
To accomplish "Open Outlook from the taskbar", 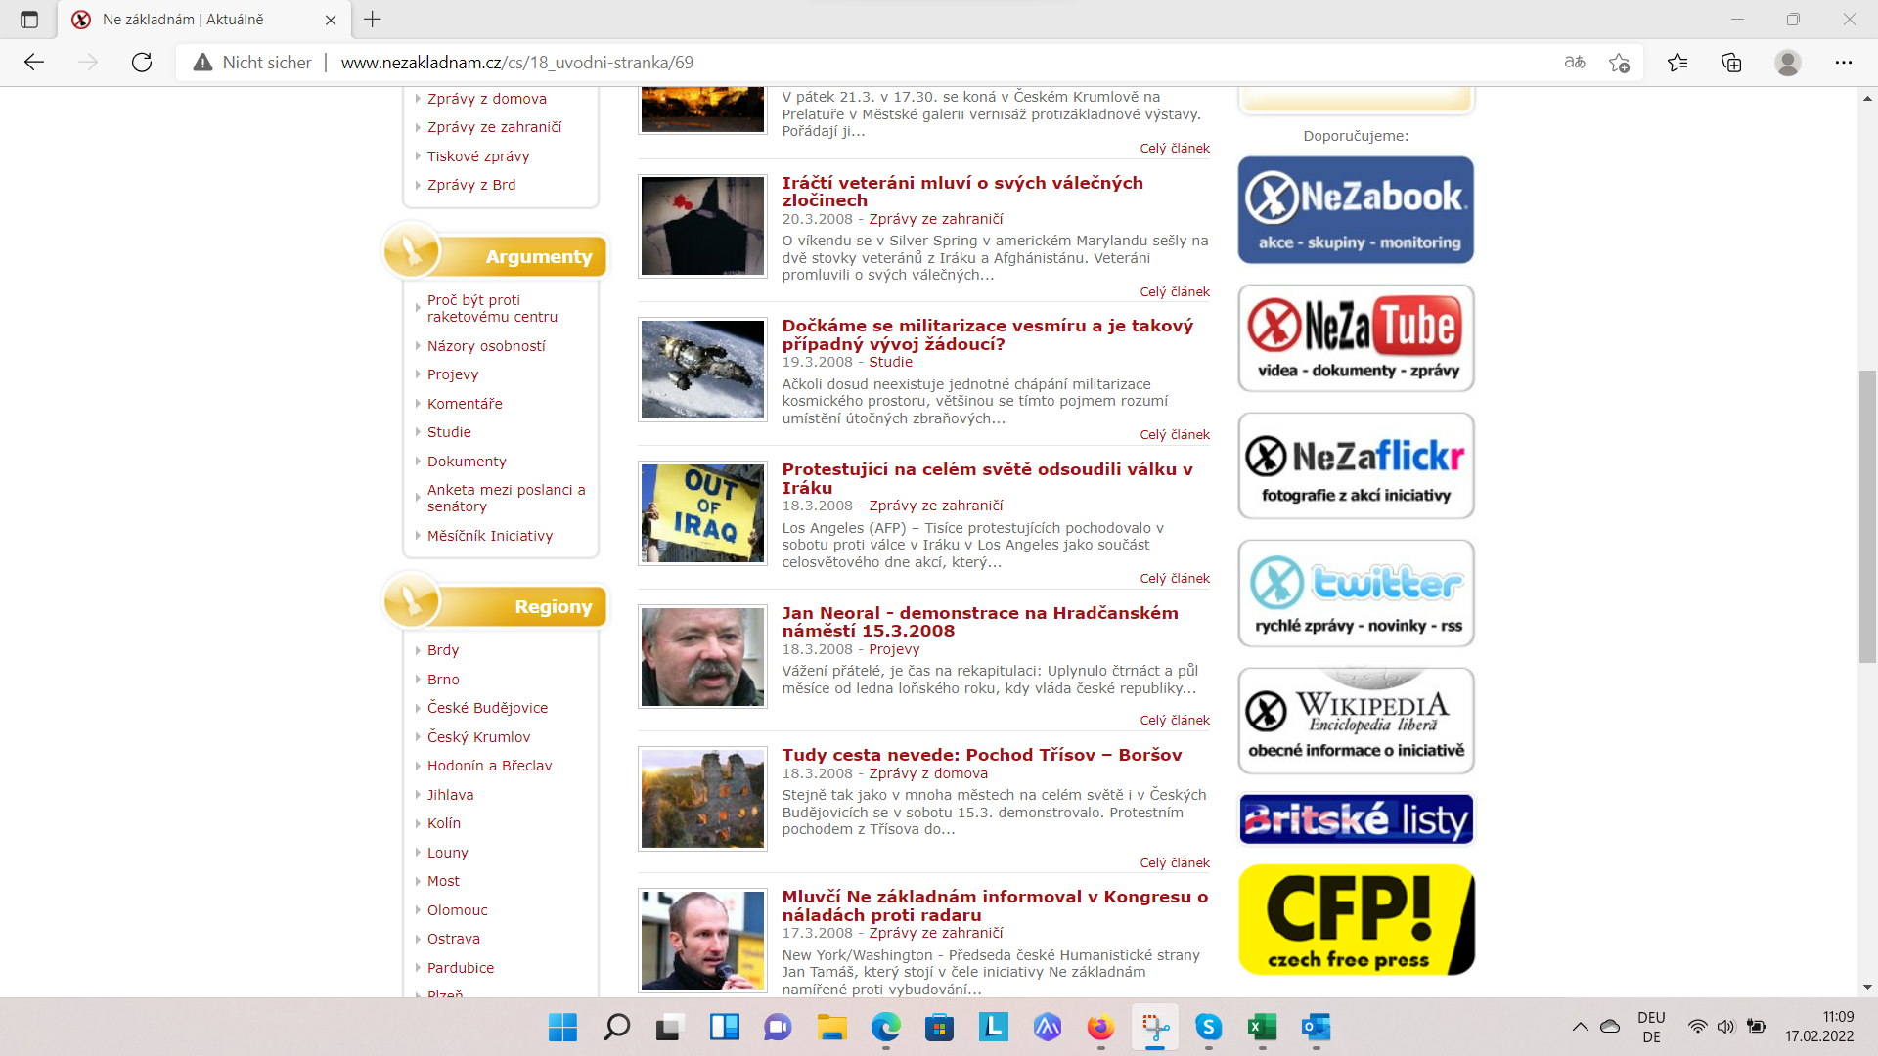I will point(1317,1027).
